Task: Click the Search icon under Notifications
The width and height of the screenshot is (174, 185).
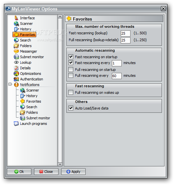Action: point(23,107)
